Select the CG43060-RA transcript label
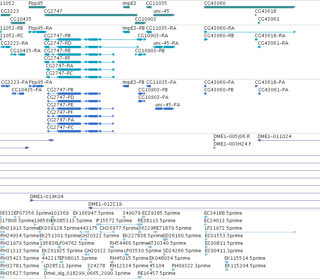The width and height of the screenshot is (320, 279). (219, 28)
